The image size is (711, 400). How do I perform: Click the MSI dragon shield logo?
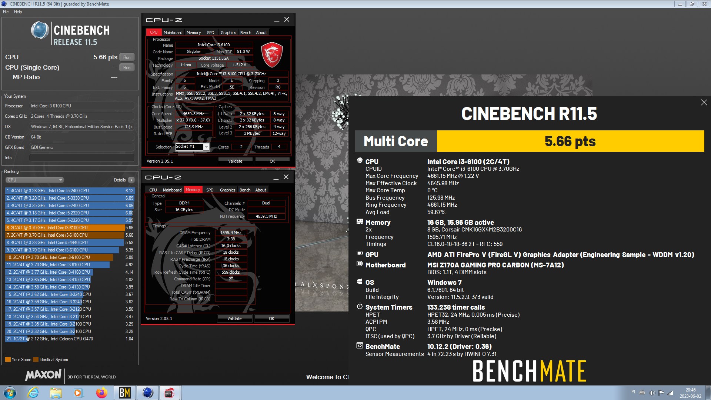click(x=272, y=55)
